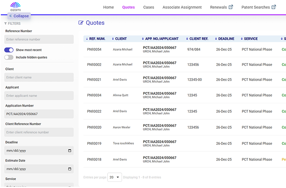Screen dimensions: 286x188
Task: Open the Entries per page dropdown
Action: click(115, 177)
